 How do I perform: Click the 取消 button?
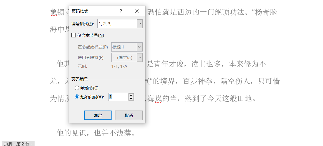[129, 115]
